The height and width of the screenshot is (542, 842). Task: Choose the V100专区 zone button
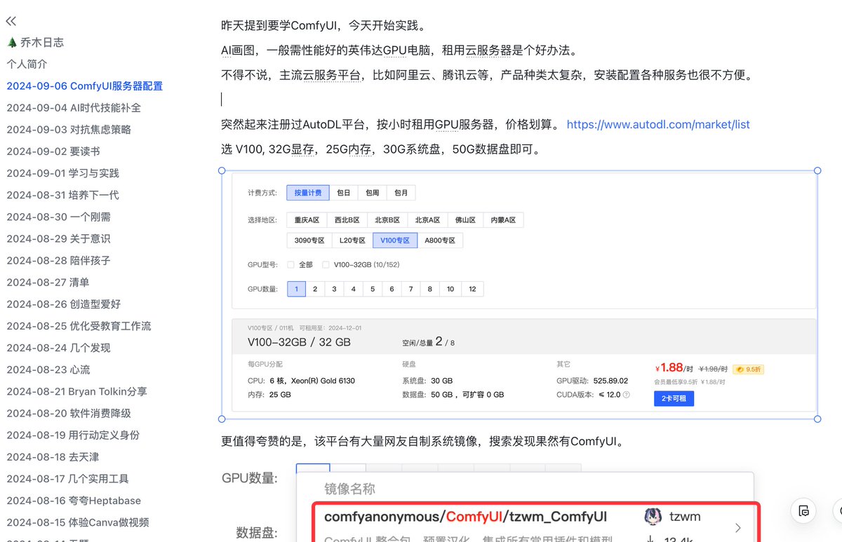[395, 240]
